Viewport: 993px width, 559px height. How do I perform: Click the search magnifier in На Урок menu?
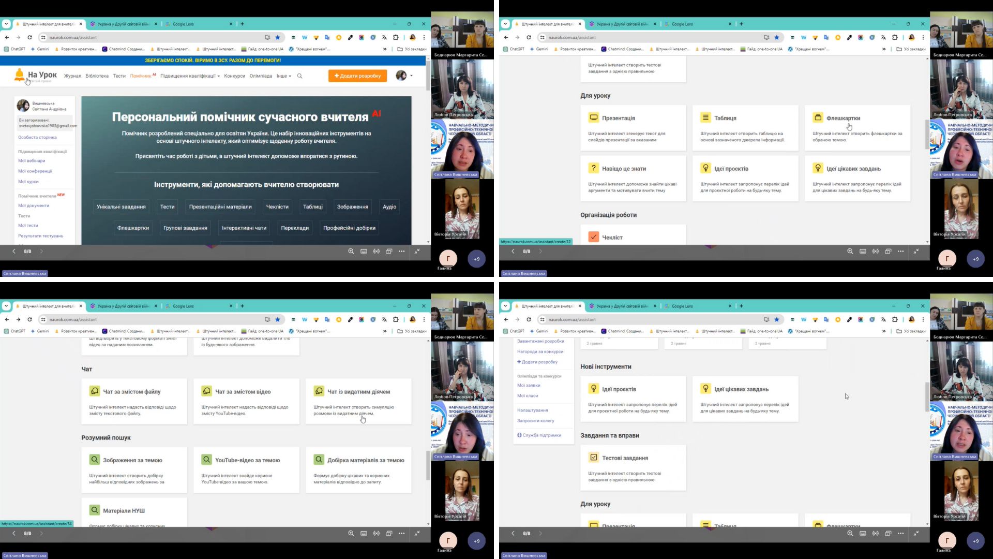[299, 76]
